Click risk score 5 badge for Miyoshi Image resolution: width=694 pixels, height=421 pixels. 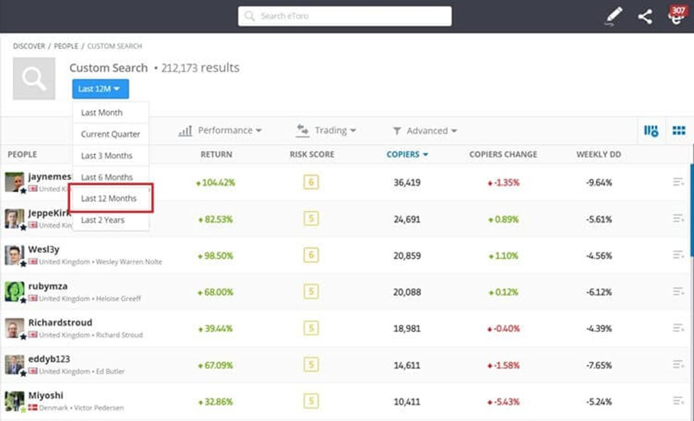point(311,401)
